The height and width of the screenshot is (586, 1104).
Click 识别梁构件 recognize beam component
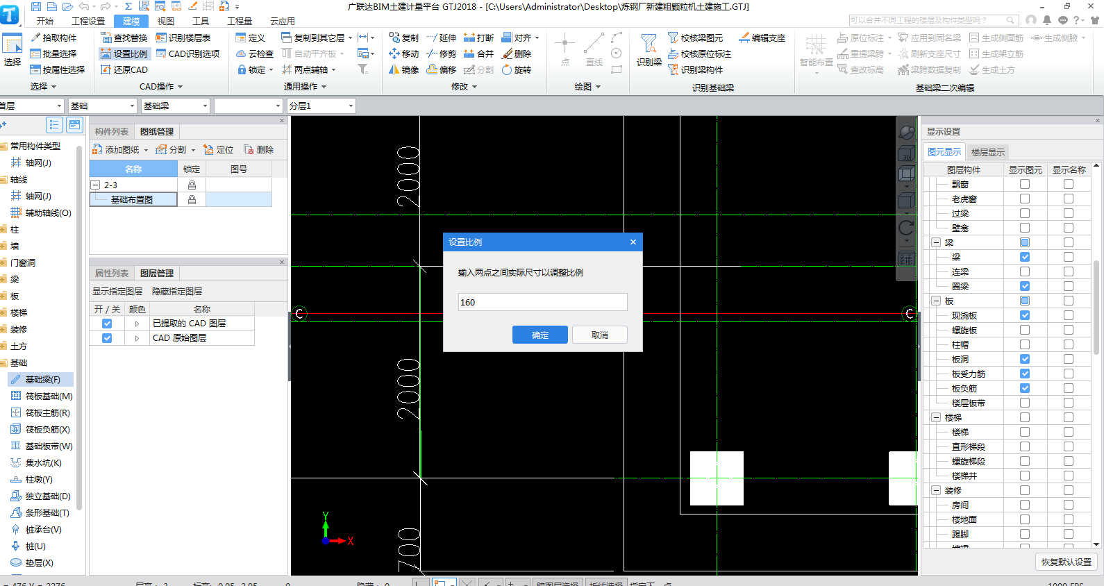[x=696, y=69]
